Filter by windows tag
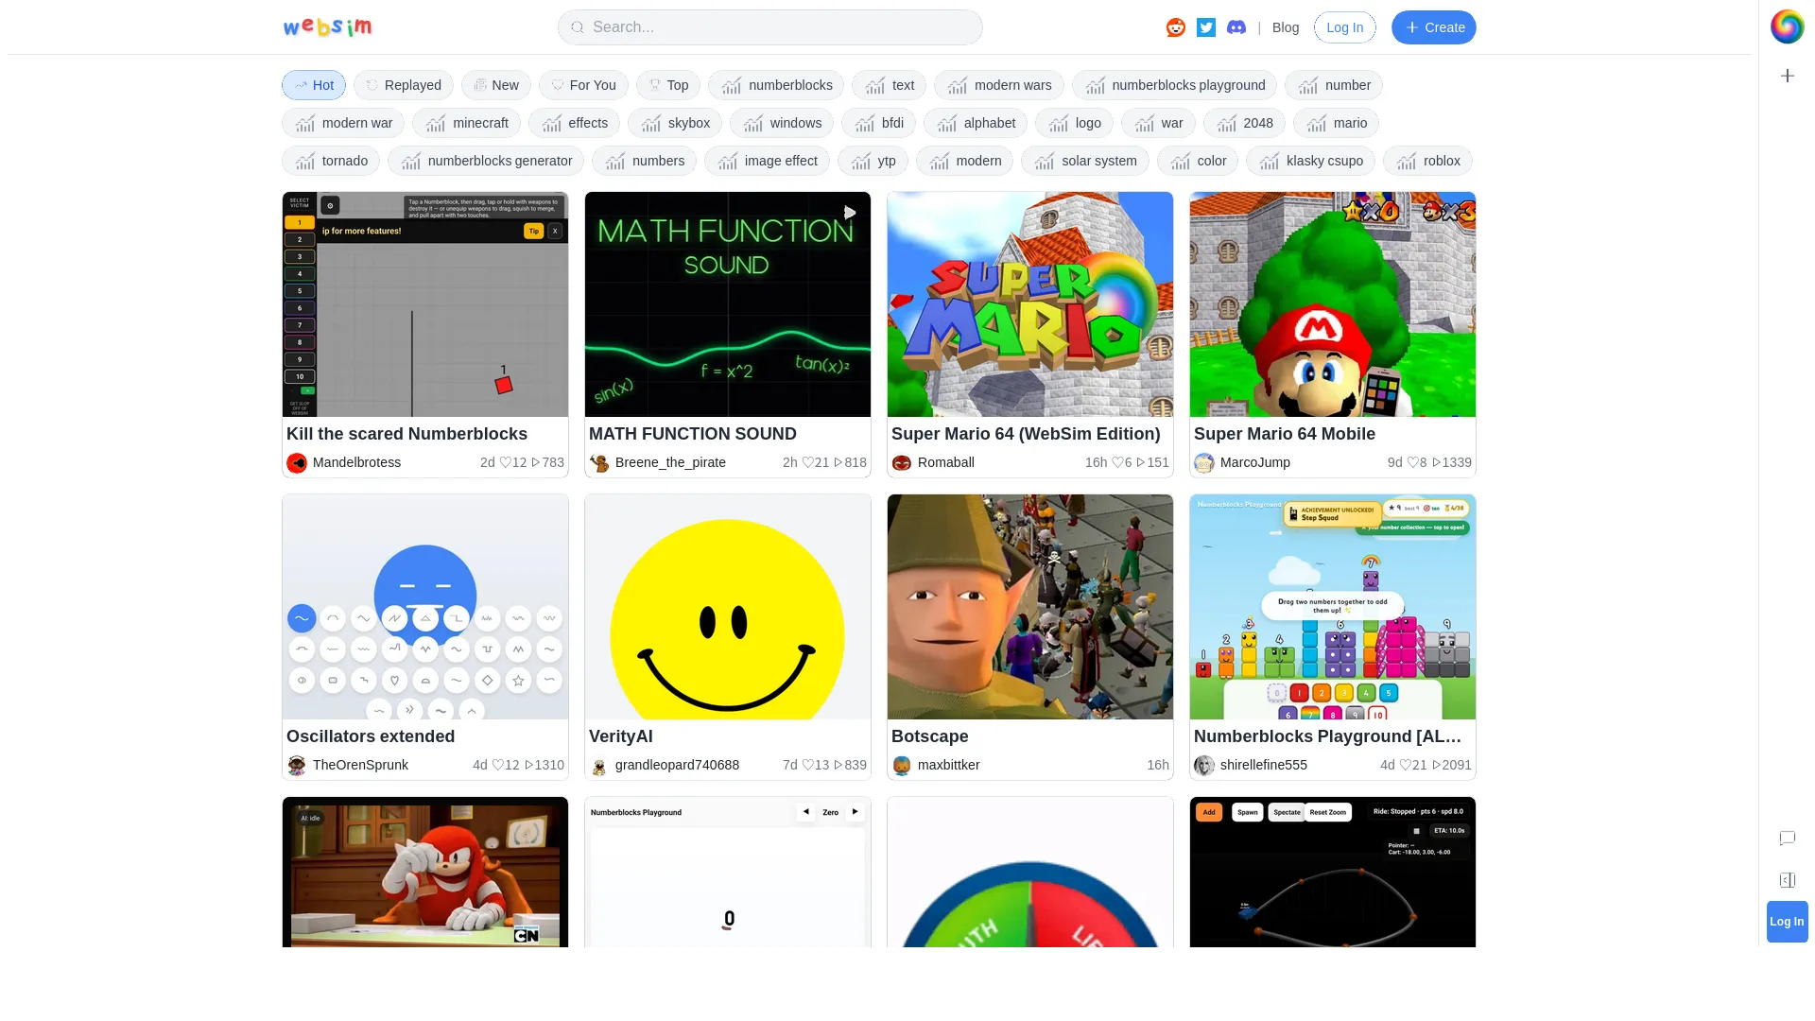This screenshot has height=1021, width=1815. click(x=782, y=123)
